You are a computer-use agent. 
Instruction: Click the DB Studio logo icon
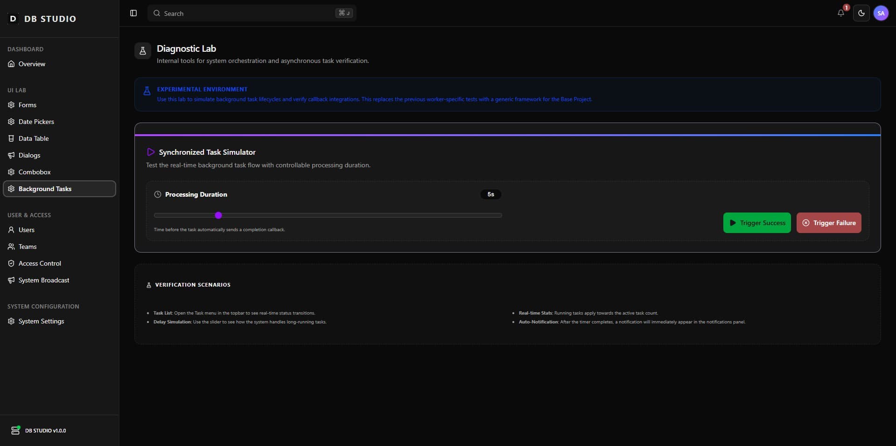pos(13,19)
